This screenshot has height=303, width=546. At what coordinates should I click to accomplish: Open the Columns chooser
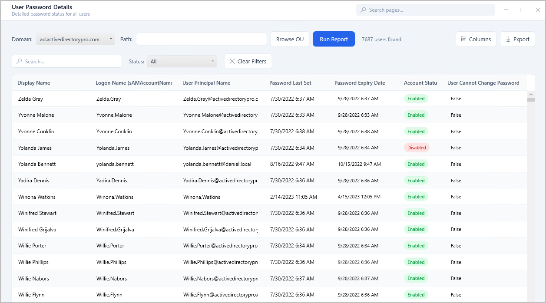pos(476,39)
